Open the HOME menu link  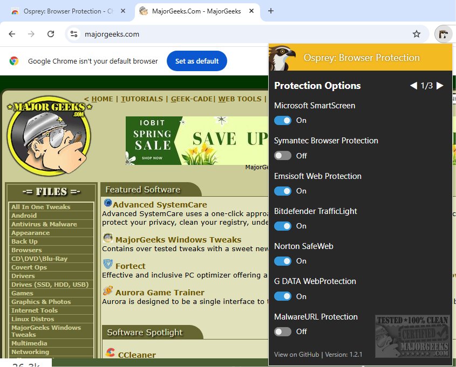click(102, 99)
